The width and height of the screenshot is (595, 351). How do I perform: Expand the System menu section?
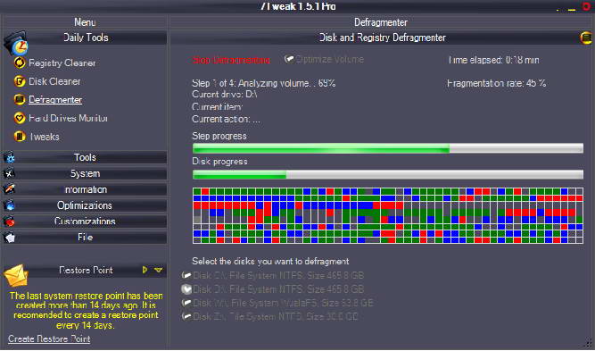pyautogui.click(x=85, y=173)
